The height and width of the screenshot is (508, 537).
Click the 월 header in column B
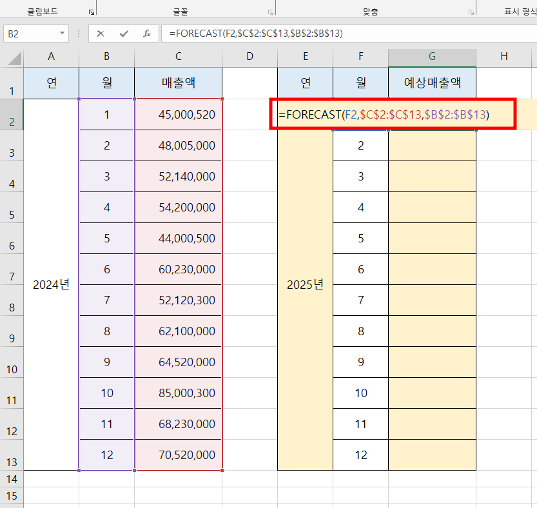coord(106,83)
